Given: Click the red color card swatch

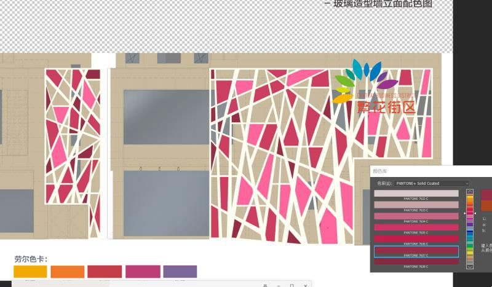Looking at the screenshot, I should (105, 271).
